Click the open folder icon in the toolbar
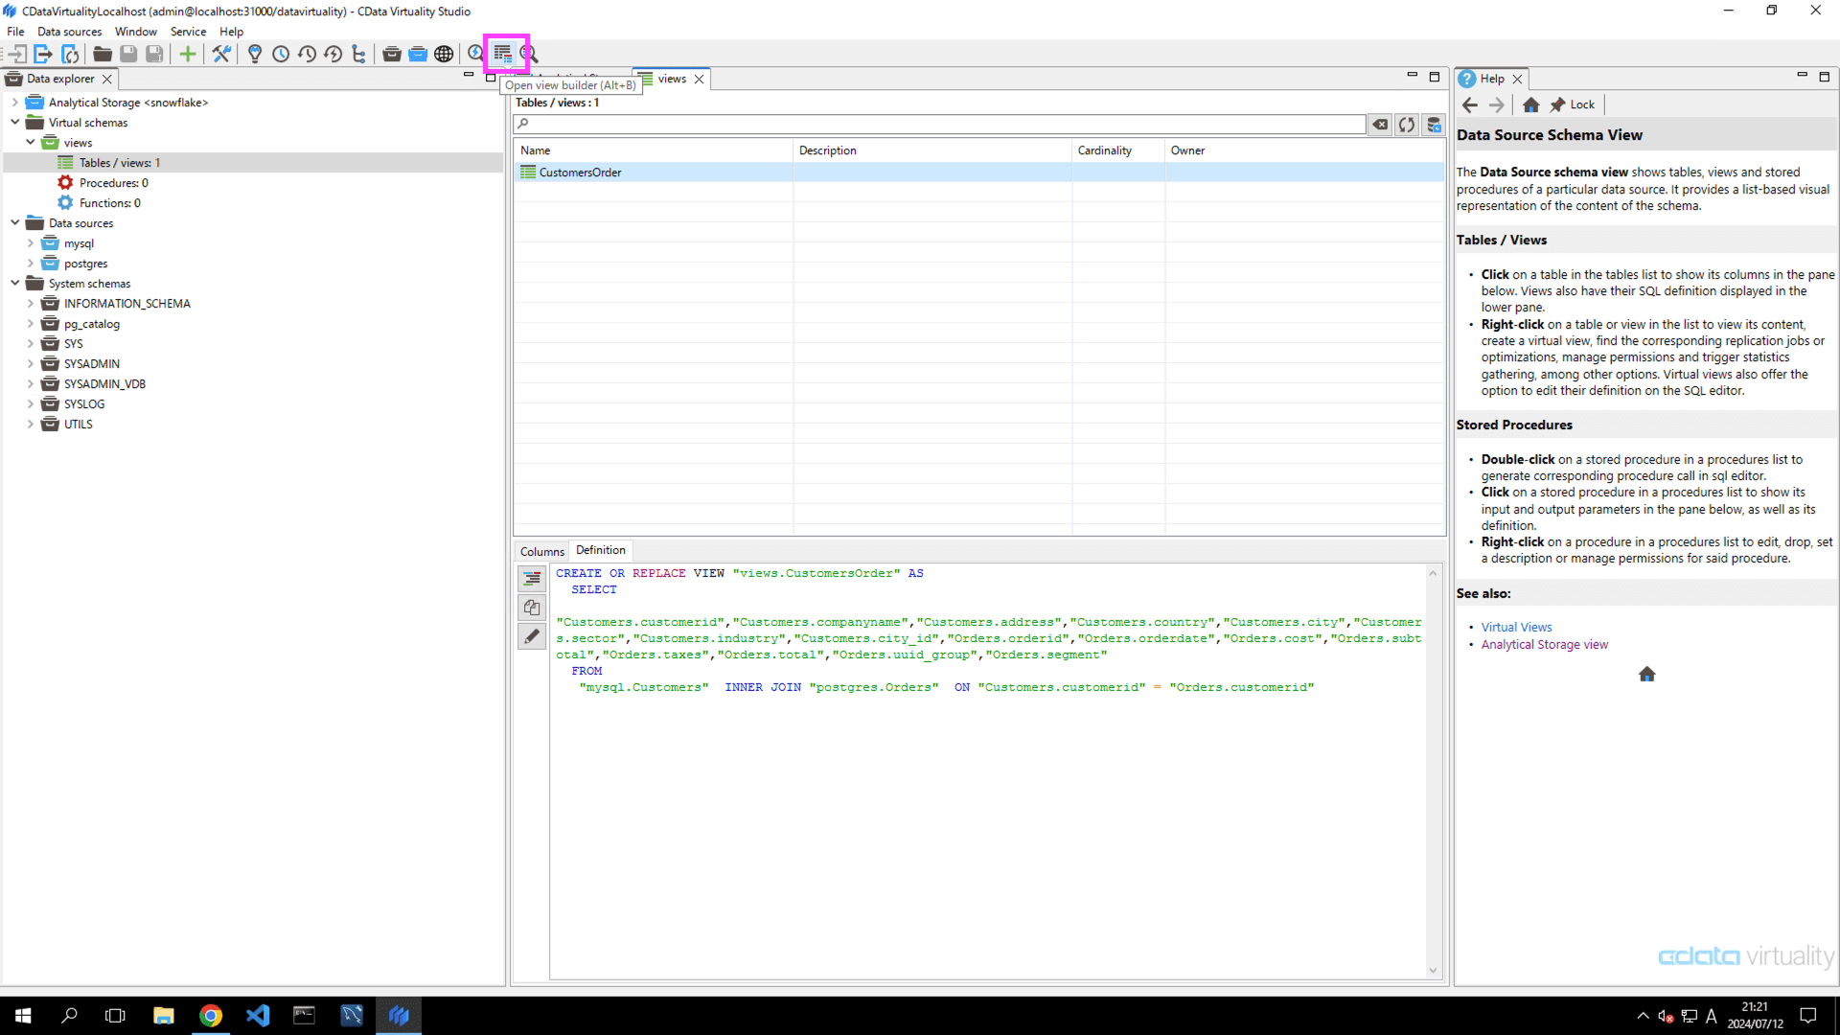This screenshot has height=1035, width=1840. pyautogui.click(x=102, y=54)
